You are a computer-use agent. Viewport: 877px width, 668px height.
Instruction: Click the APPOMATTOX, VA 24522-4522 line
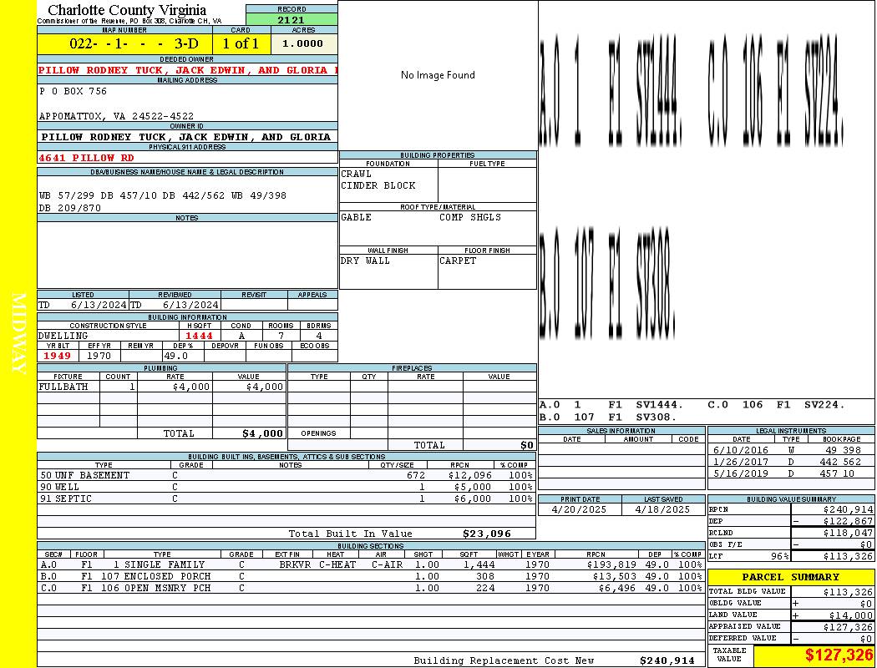tap(116, 116)
